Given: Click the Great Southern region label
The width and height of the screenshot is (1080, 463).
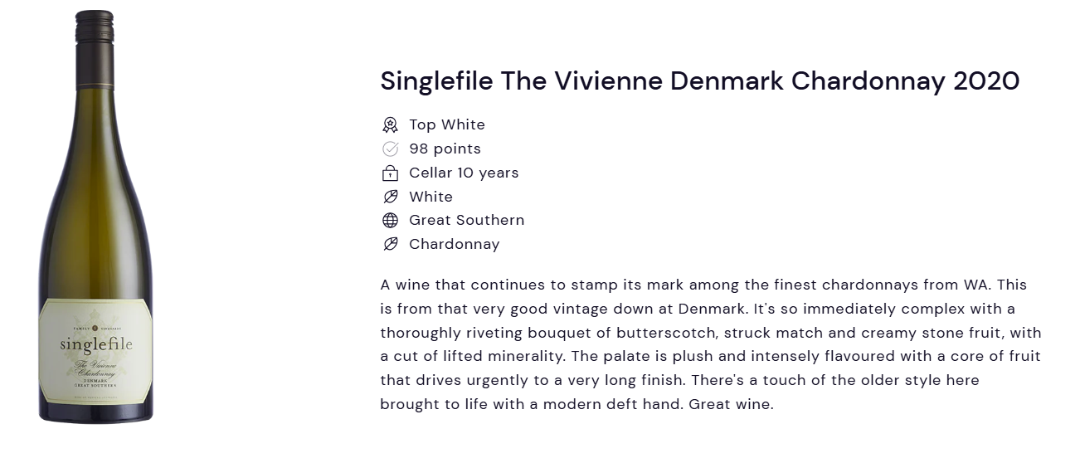Looking at the screenshot, I should coord(466,220).
